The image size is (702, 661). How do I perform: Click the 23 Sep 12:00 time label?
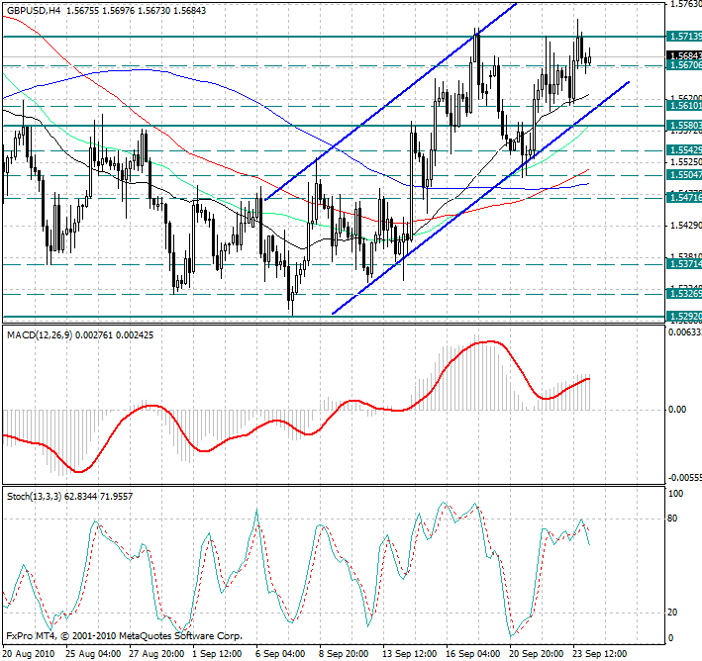click(x=600, y=654)
